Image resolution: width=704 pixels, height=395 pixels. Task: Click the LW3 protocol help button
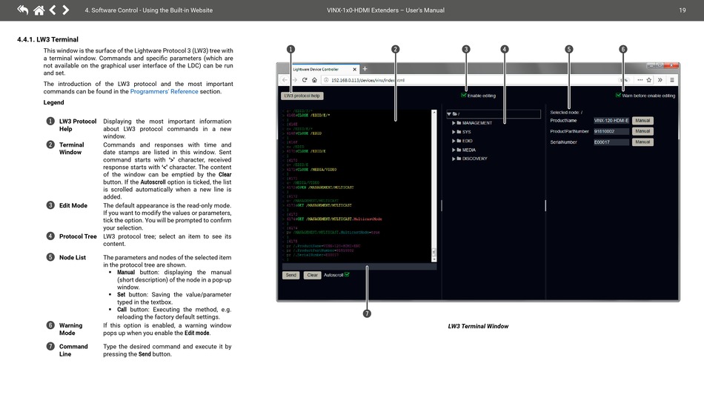(x=302, y=96)
